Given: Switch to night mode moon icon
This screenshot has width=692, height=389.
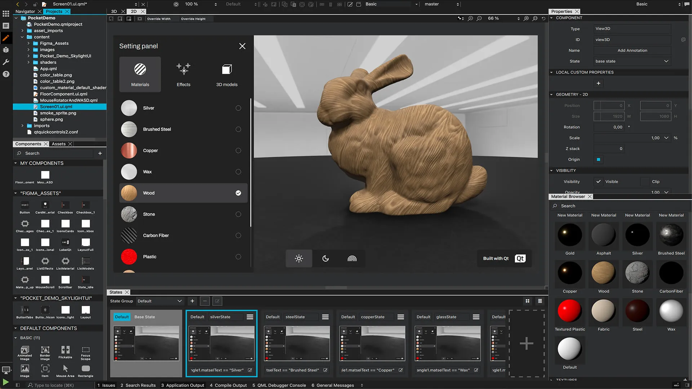Looking at the screenshot, I should point(325,259).
